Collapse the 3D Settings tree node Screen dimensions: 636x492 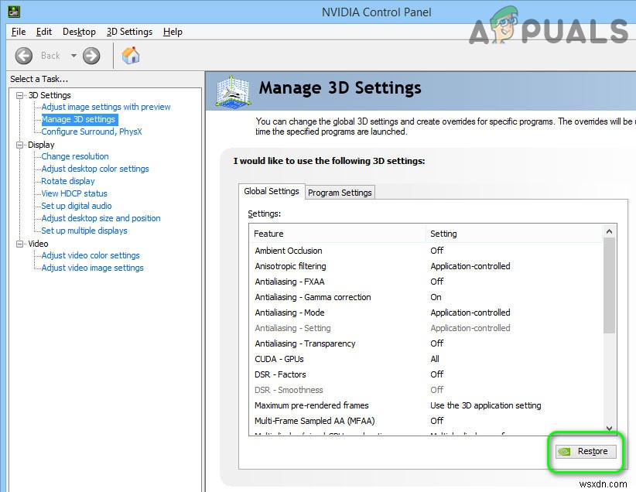pyautogui.click(x=19, y=95)
